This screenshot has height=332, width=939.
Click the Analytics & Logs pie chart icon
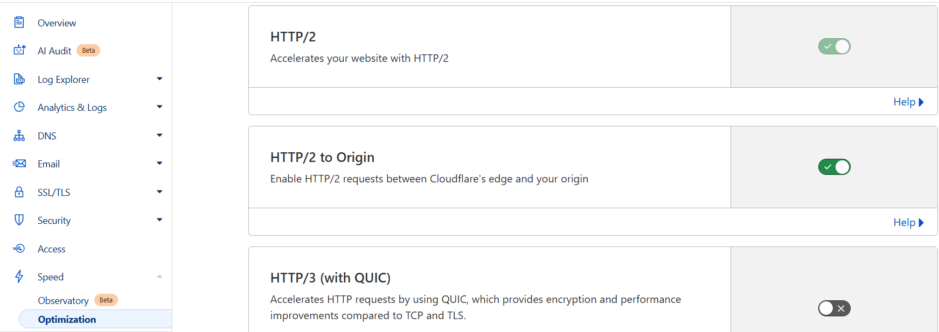point(19,107)
